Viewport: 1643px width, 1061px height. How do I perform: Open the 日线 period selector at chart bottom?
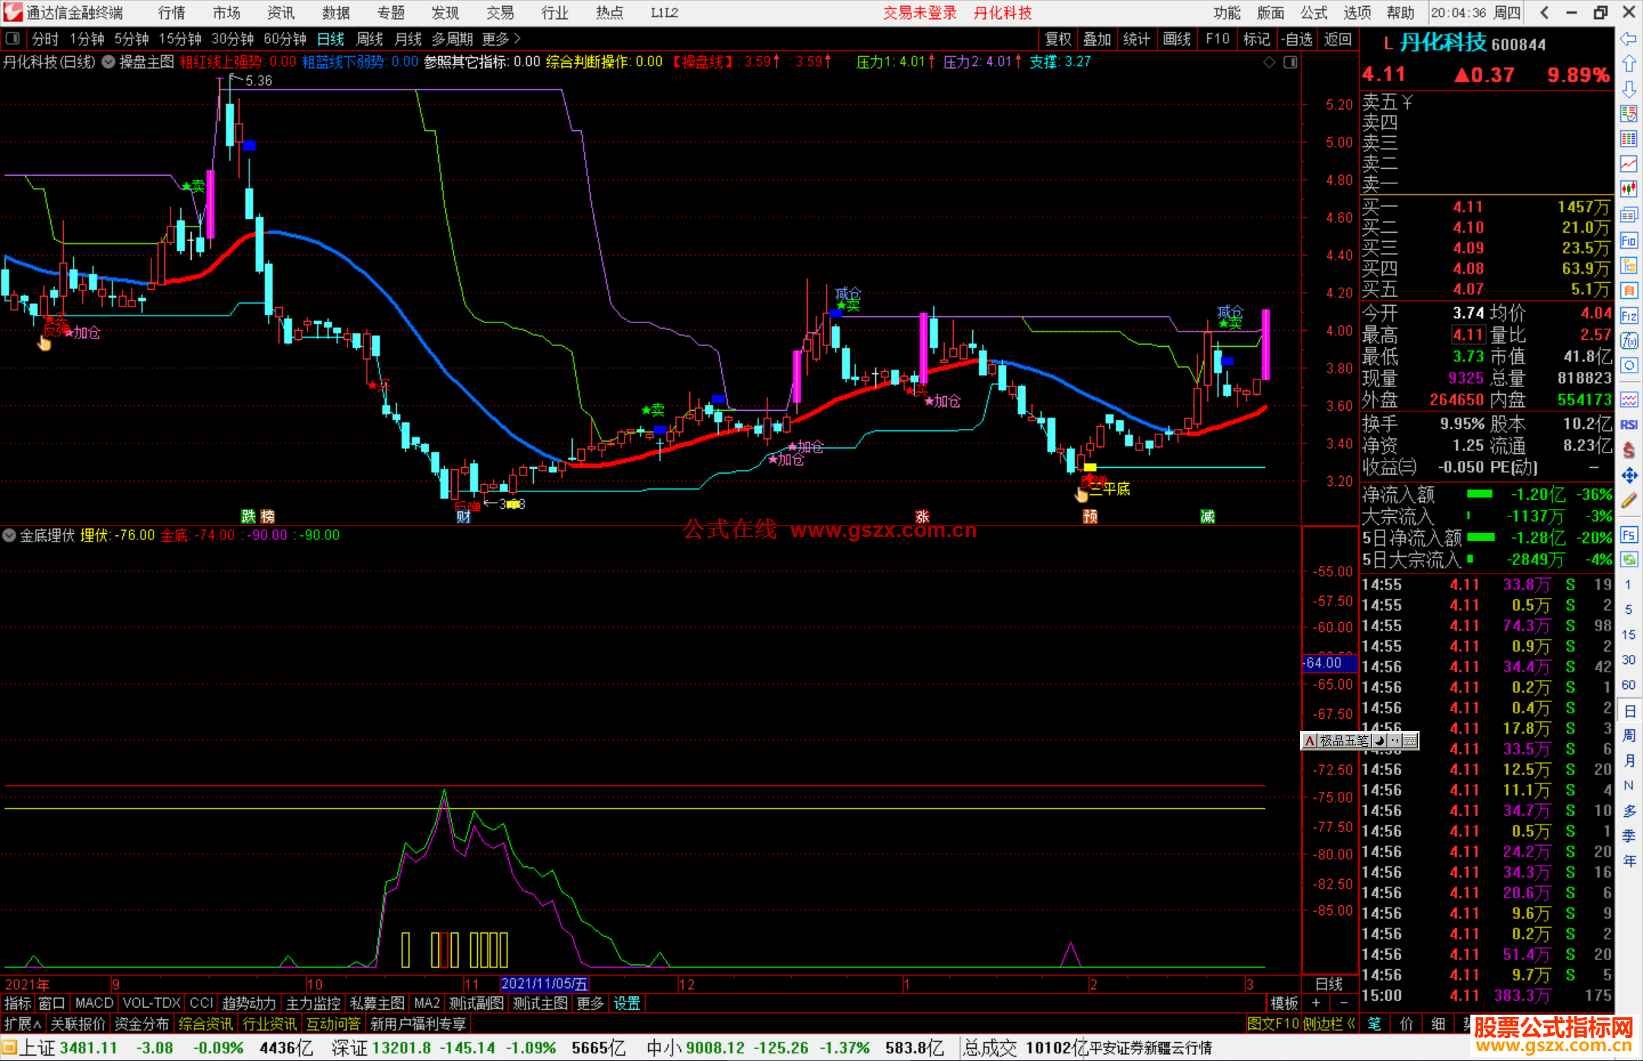pos(1329,984)
